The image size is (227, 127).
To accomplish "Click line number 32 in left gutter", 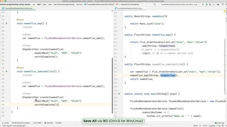I will point(3,38).
